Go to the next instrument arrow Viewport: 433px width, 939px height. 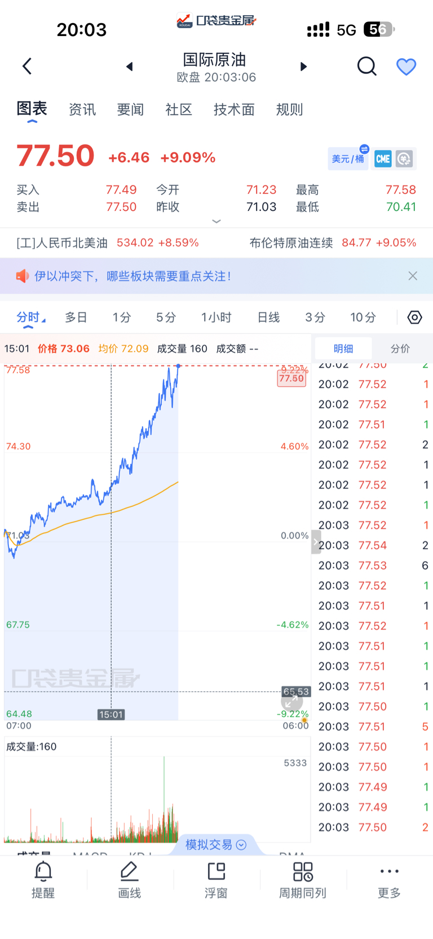pos(303,67)
